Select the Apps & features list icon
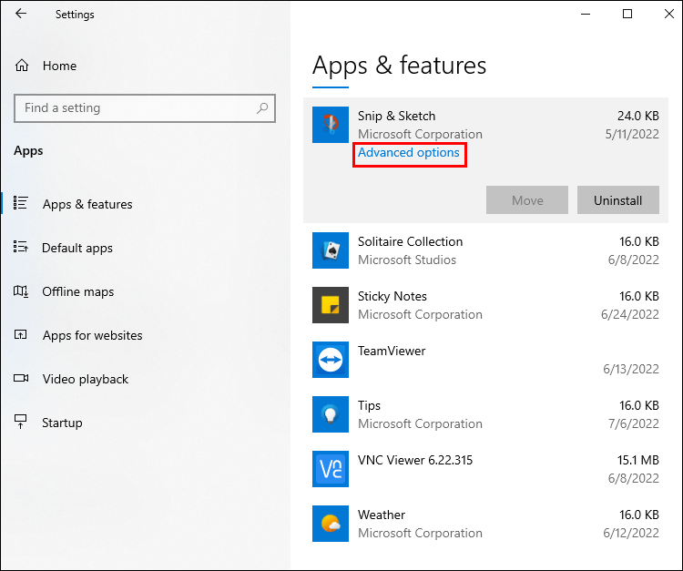683x571 pixels. pos(20,203)
